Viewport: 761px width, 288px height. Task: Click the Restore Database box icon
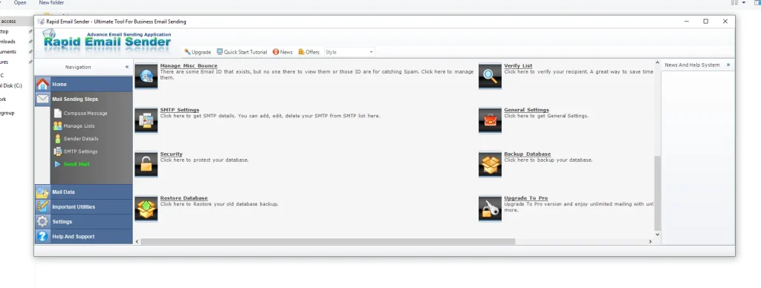[x=146, y=209]
